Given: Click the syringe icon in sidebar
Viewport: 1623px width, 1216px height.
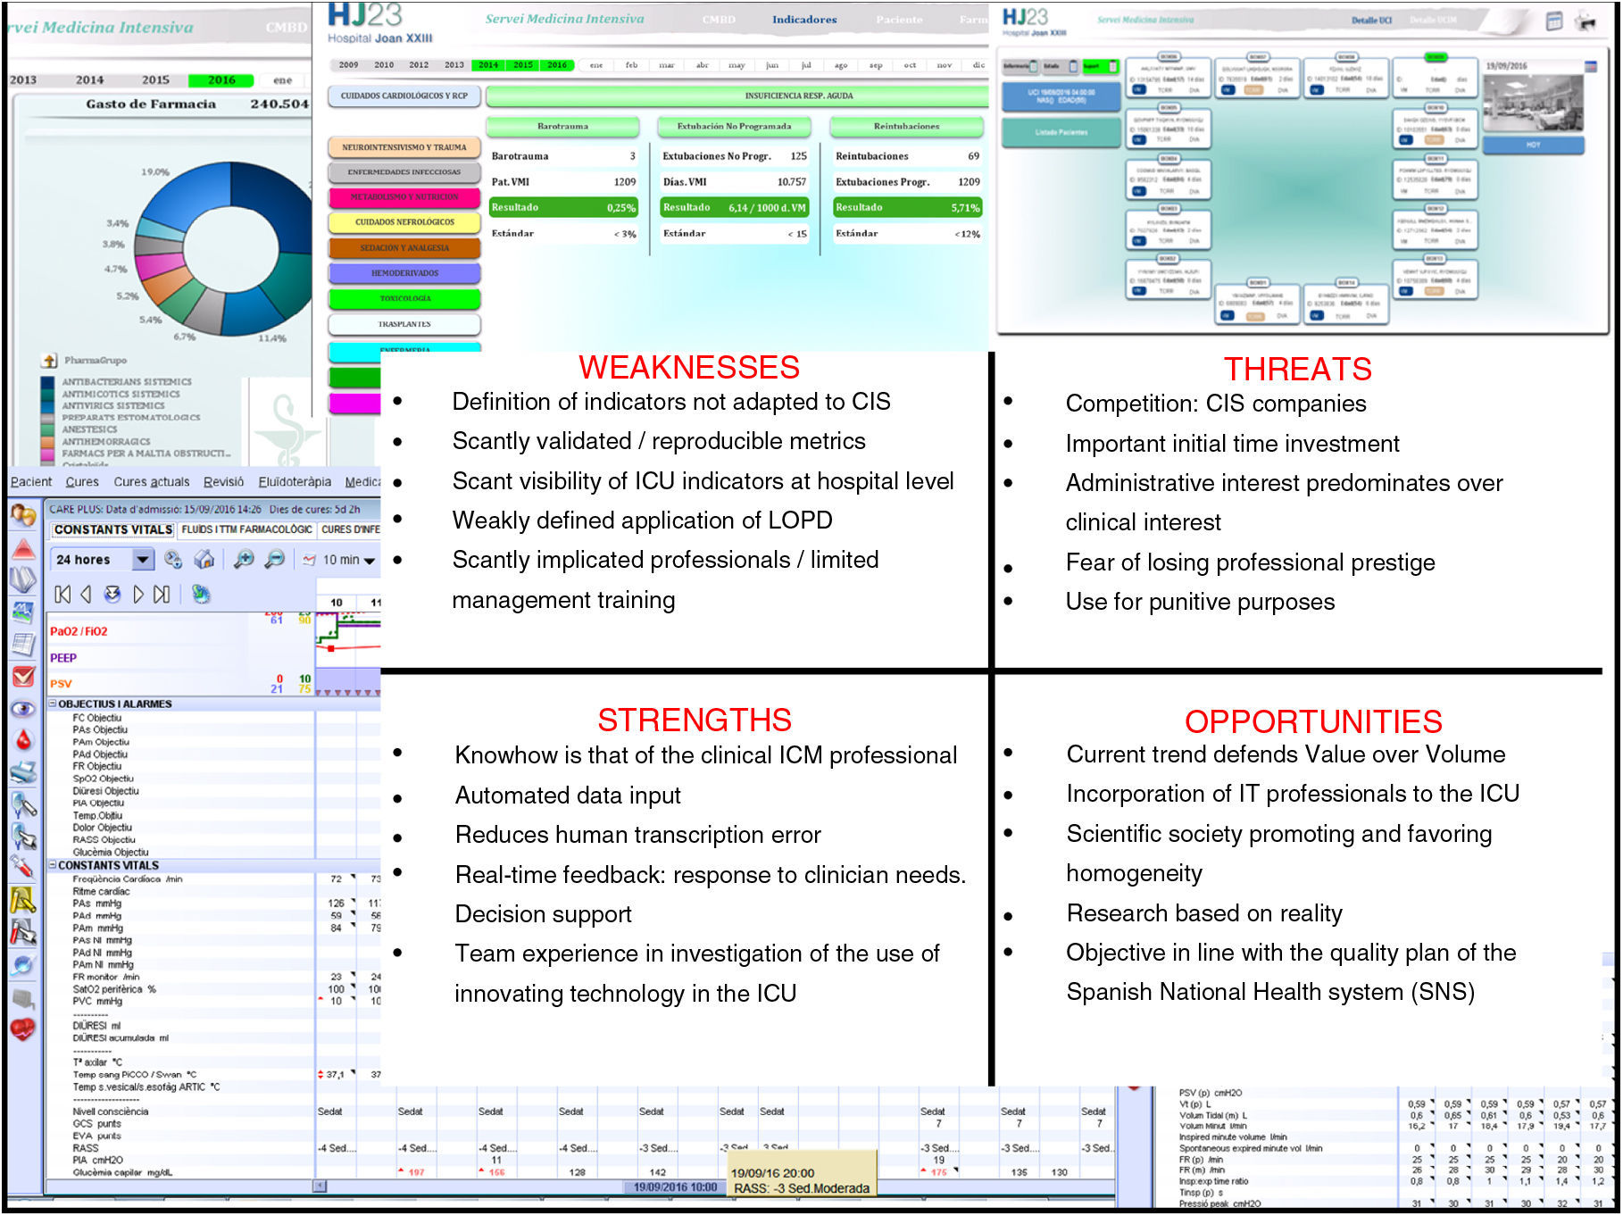Looking at the screenshot, I should pos(21,866).
